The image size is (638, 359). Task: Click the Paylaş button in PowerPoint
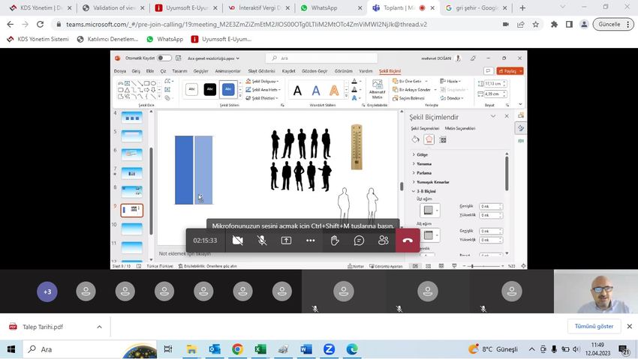point(510,71)
